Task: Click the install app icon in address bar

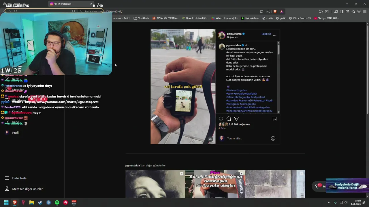Action: [261, 11]
